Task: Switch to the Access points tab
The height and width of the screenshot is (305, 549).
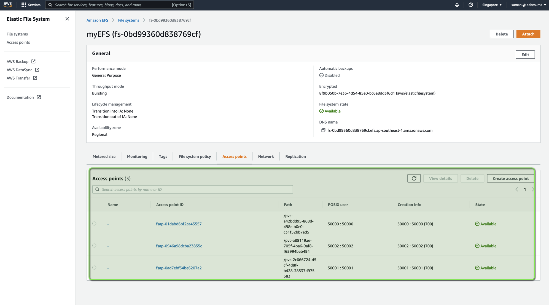Action: 234,156
